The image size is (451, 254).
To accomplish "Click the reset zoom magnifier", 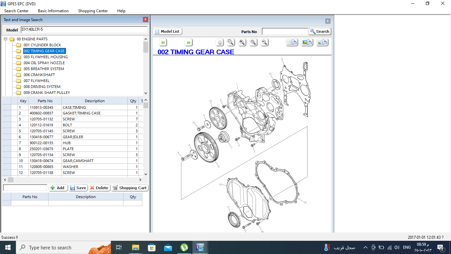I will 254,42.
